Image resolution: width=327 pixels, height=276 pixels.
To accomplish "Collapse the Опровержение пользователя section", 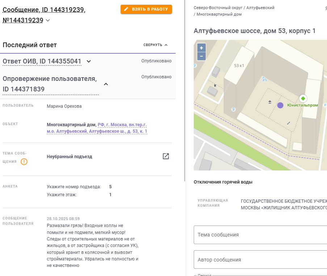I will coord(106,84).
